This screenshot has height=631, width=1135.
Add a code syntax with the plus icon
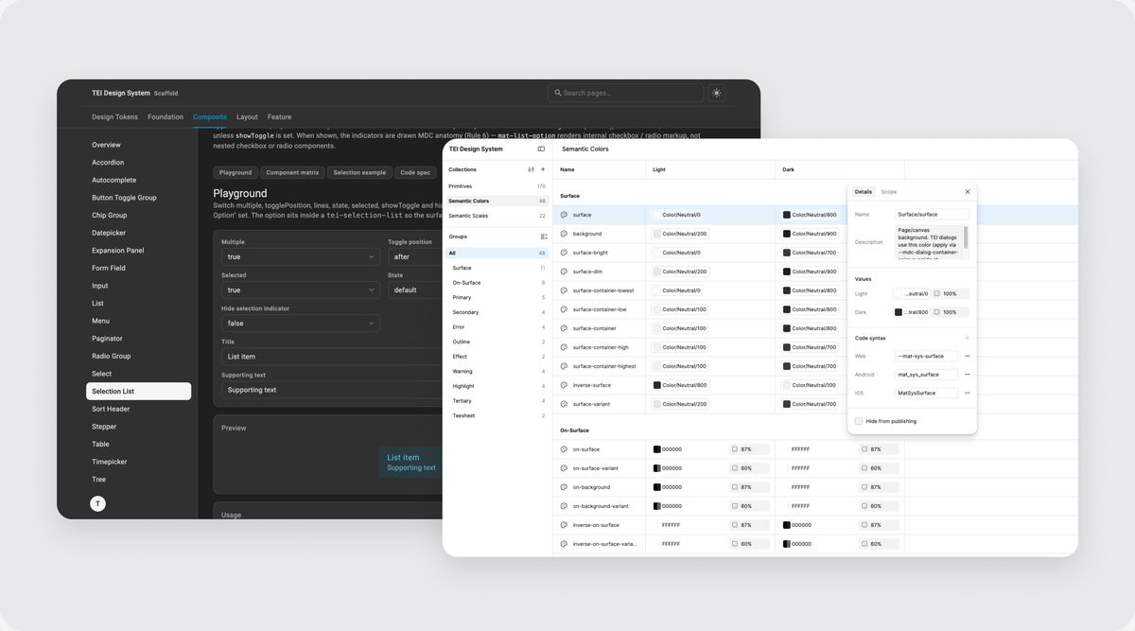[967, 338]
